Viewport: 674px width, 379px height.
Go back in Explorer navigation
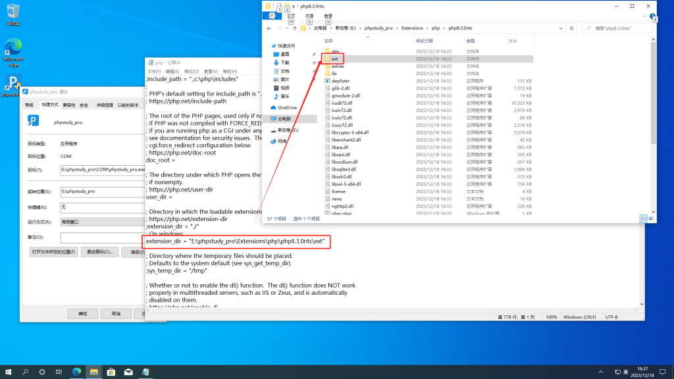[269, 28]
